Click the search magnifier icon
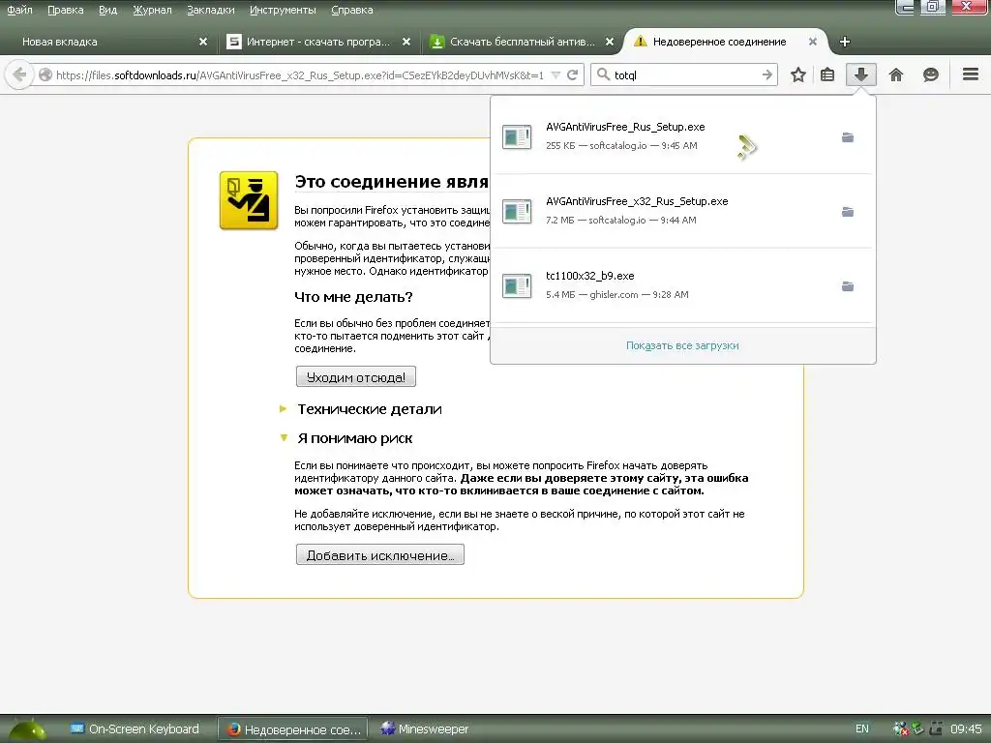Image resolution: width=991 pixels, height=743 pixels. coord(603,75)
